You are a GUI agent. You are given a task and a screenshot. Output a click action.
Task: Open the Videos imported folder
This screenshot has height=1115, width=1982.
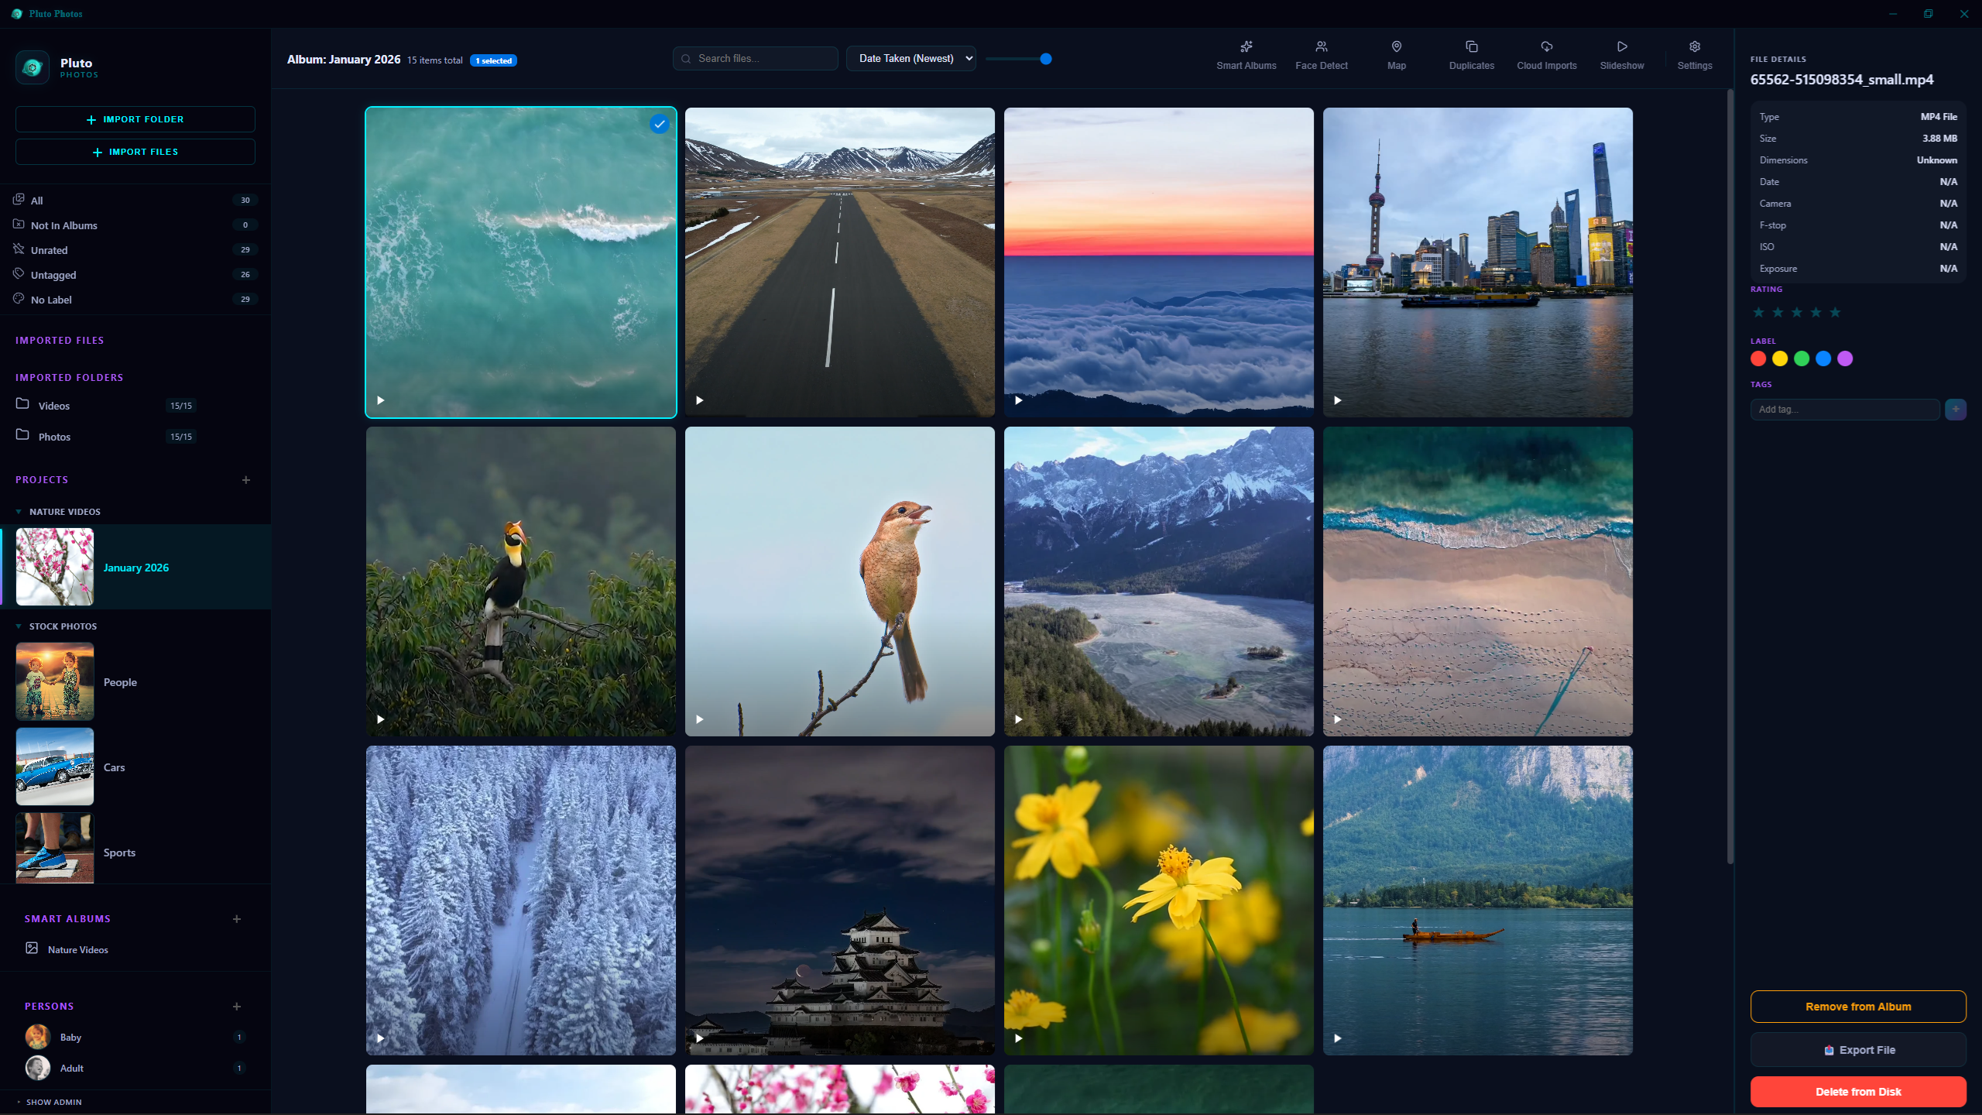54,406
